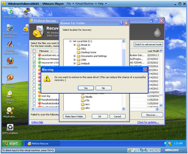Click the VMware status bar hard disk icon
This screenshot has height=154, width=188.
(129, 150)
